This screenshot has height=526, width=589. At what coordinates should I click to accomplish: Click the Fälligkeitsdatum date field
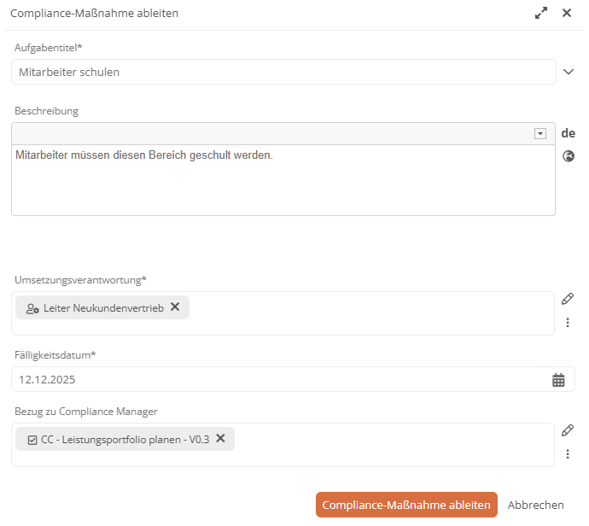[277, 380]
